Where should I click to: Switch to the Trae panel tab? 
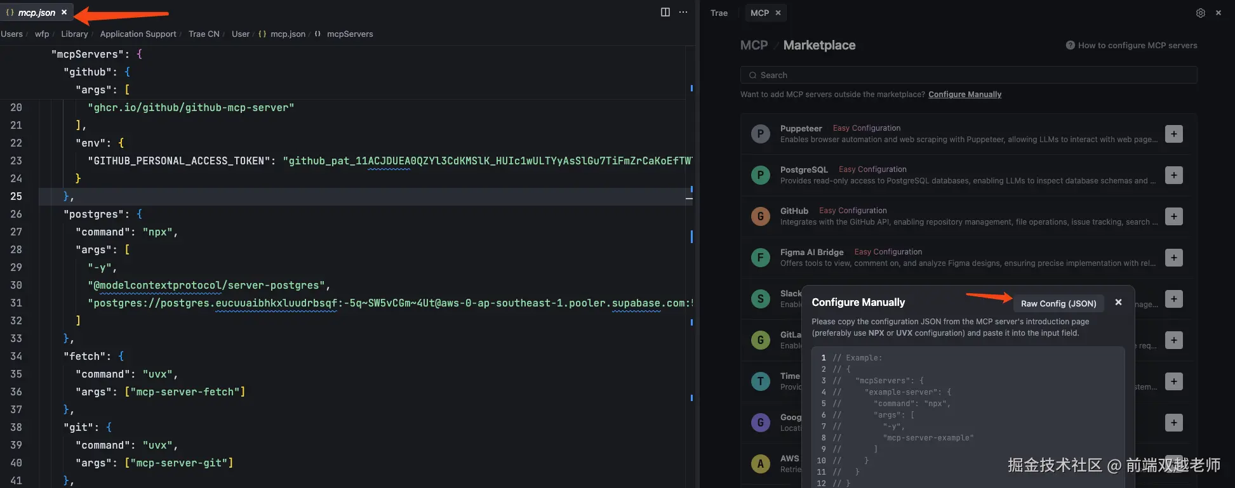coord(719,13)
